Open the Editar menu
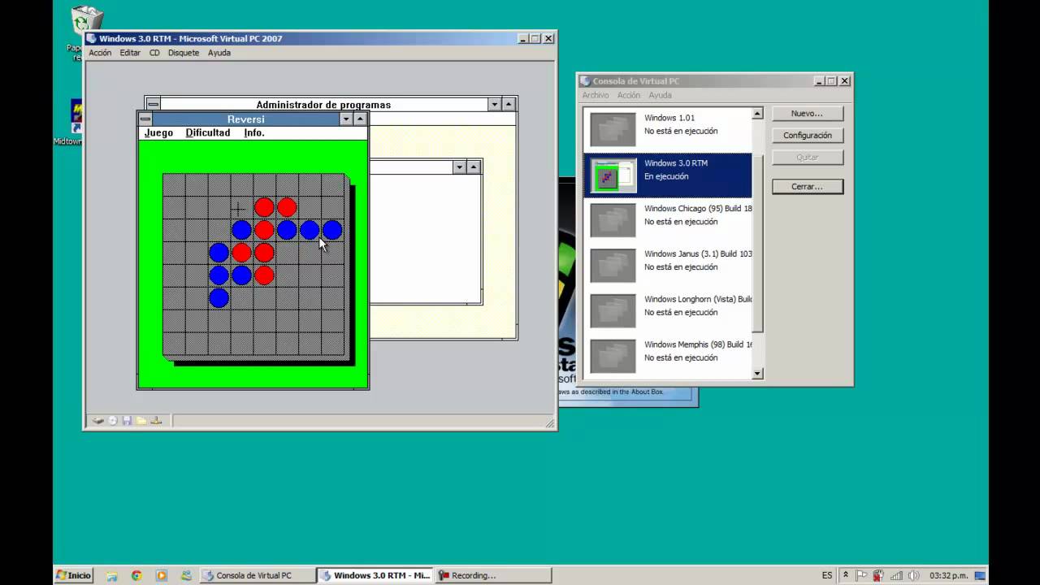The width and height of the screenshot is (1040, 585). (x=130, y=53)
